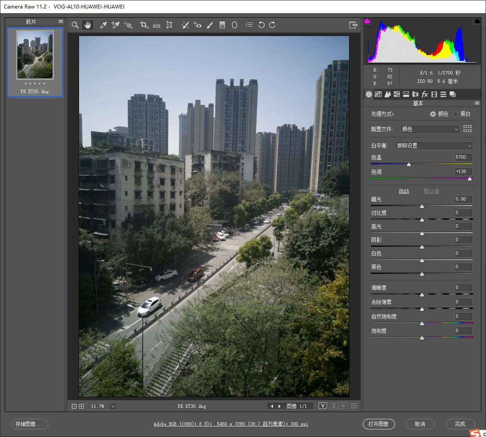Click the 自动 auto adjustment link

[404, 191]
